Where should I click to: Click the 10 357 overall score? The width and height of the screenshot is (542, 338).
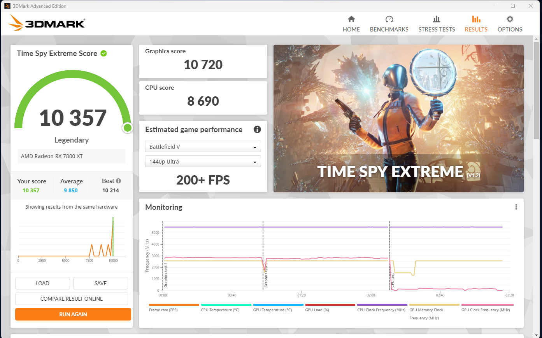coord(73,118)
